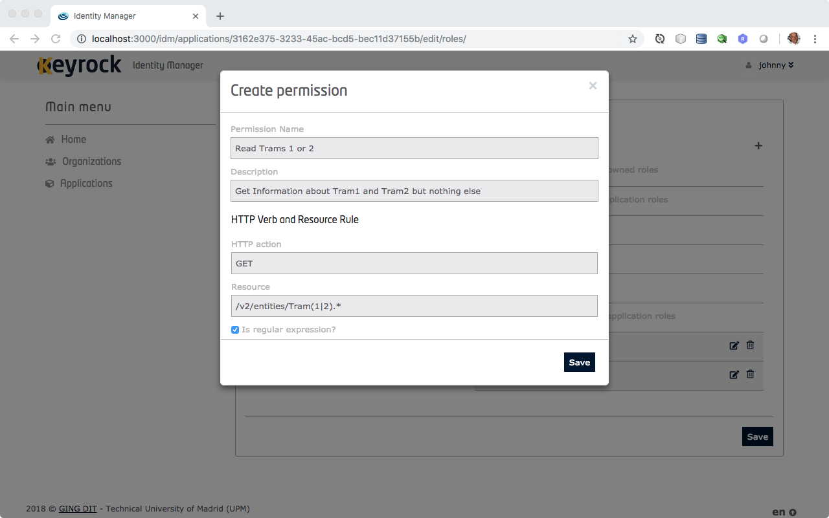Click the lower trash delete icon

(750, 374)
